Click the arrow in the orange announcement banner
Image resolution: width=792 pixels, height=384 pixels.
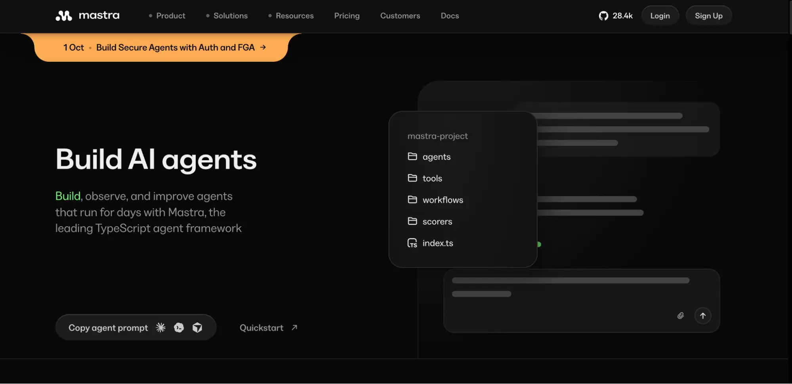click(263, 47)
